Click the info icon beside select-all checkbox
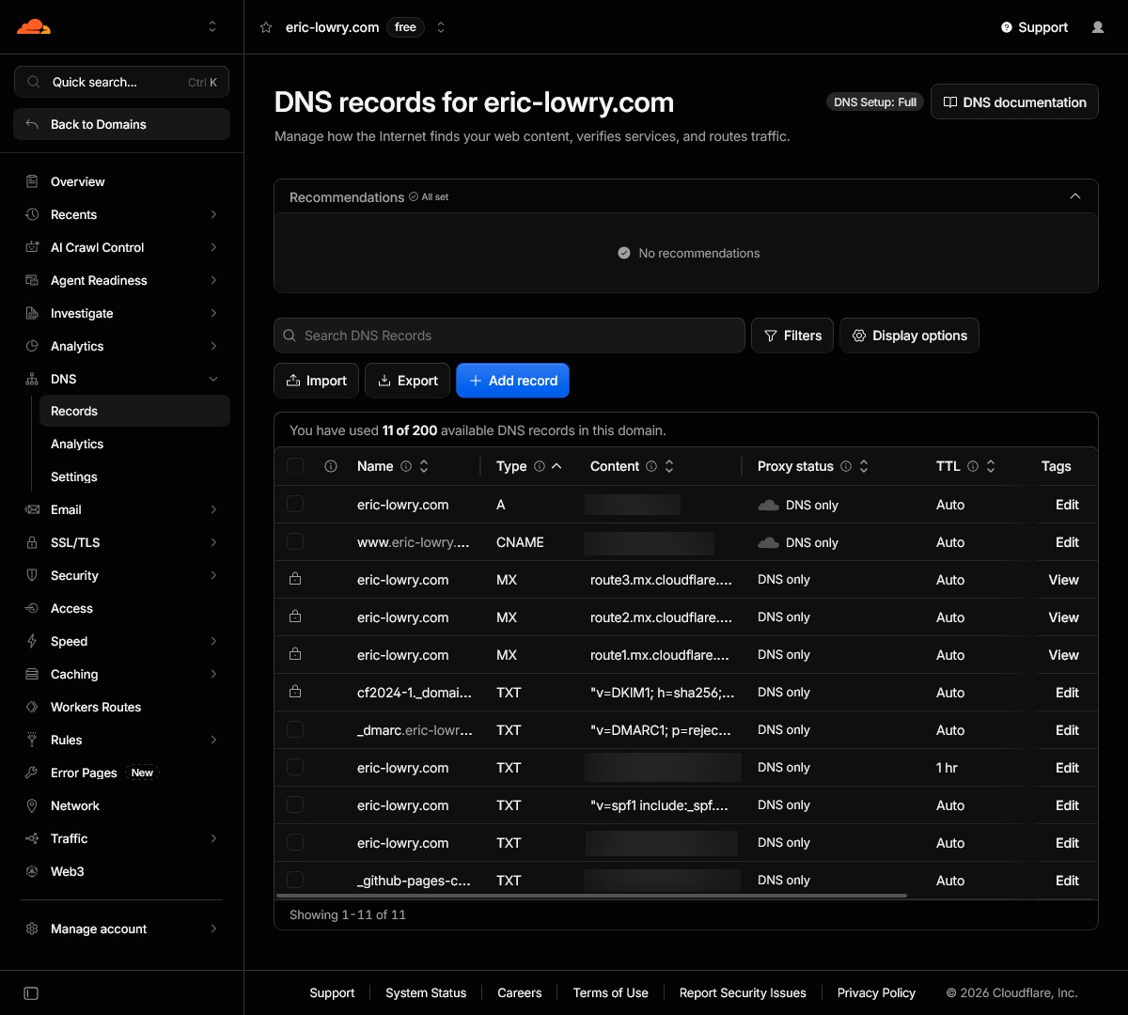Image resolution: width=1128 pixels, height=1015 pixels. 331,466
